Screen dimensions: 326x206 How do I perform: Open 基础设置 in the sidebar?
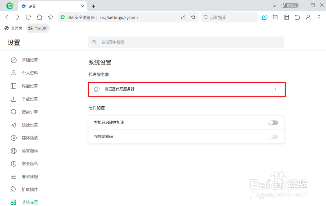coord(24,60)
